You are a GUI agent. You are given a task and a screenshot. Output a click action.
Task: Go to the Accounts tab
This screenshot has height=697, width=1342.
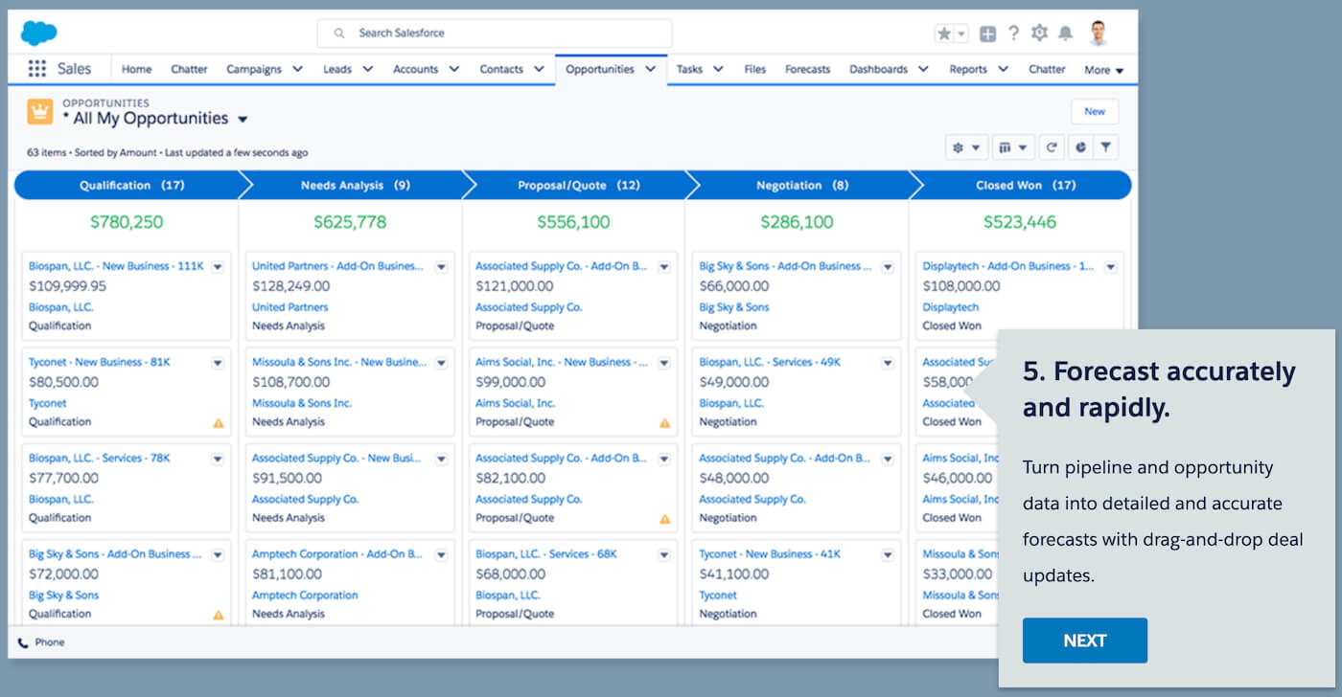pos(415,69)
